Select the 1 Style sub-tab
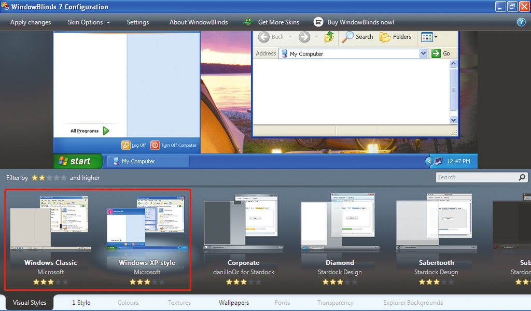The height and width of the screenshot is (311, 531). (x=81, y=303)
